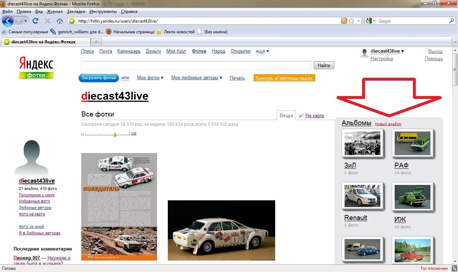Open the Фото на карте link
The image size is (458, 272).
(x=32, y=214)
